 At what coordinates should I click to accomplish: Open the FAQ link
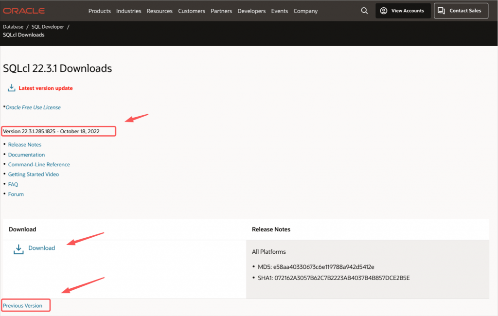pyautogui.click(x=13, y=184)
